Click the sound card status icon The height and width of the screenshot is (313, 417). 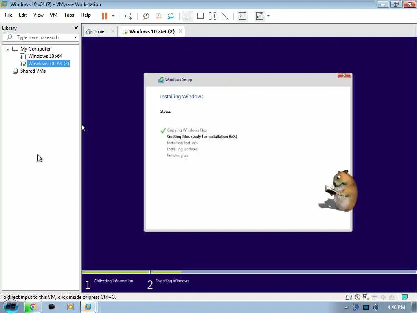click(x=383, y=297)
